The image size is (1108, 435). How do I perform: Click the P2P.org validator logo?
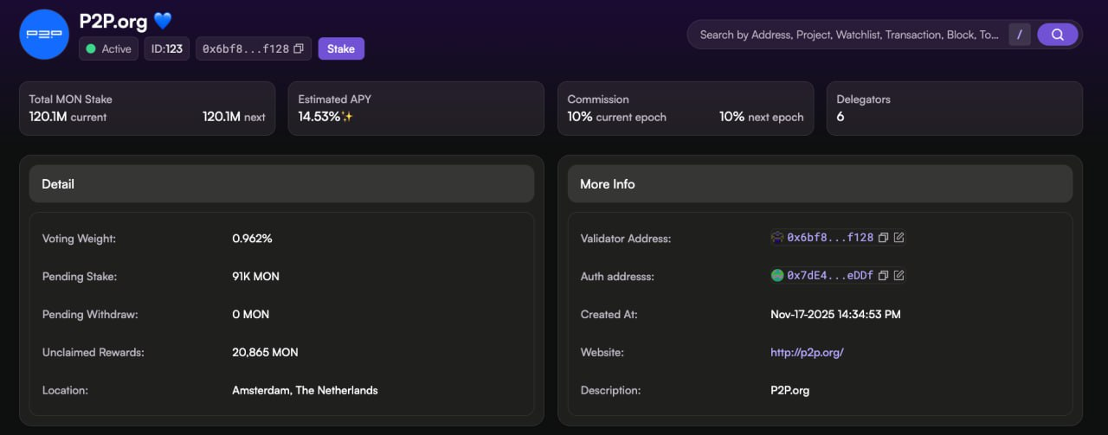[44, 35]
